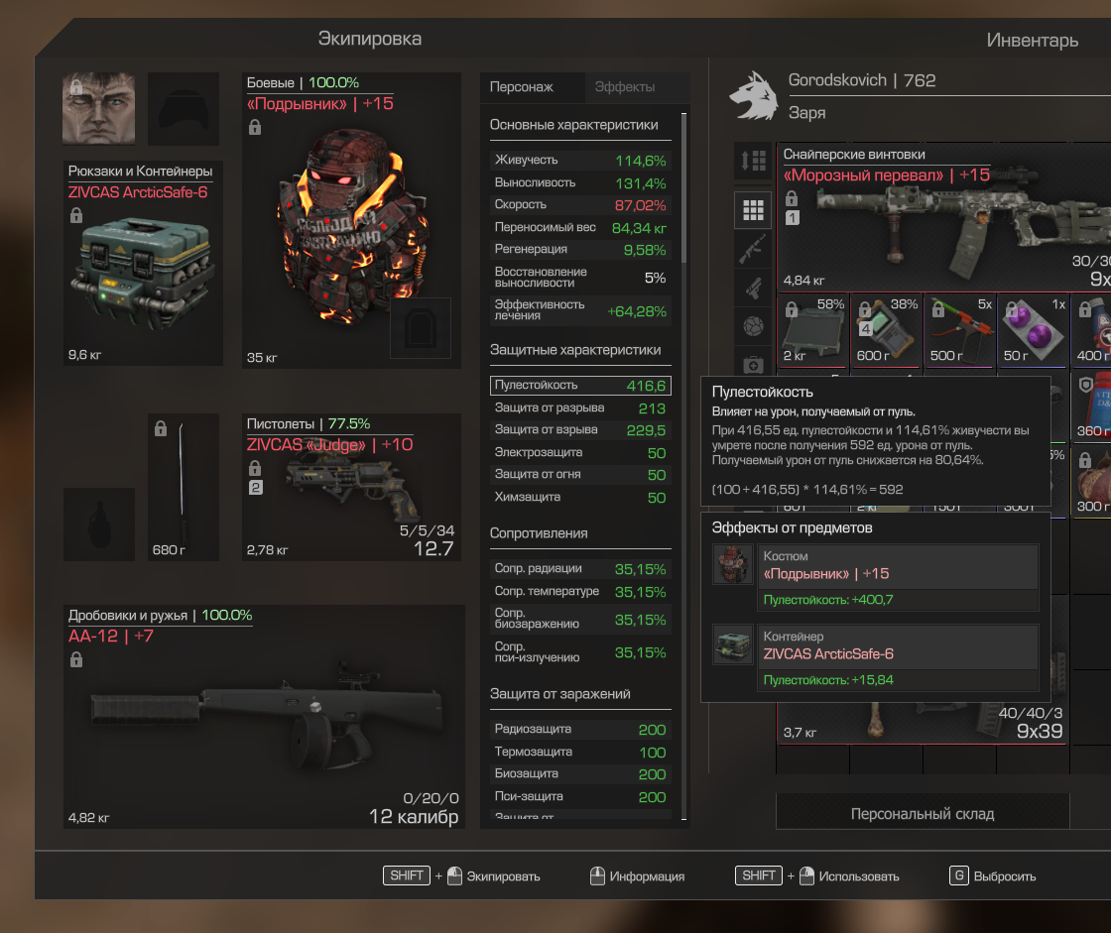Viewport: 1111px width, 933px height.
Task: Switch to the Эффекты tab
Action: [x=625, y=87]
